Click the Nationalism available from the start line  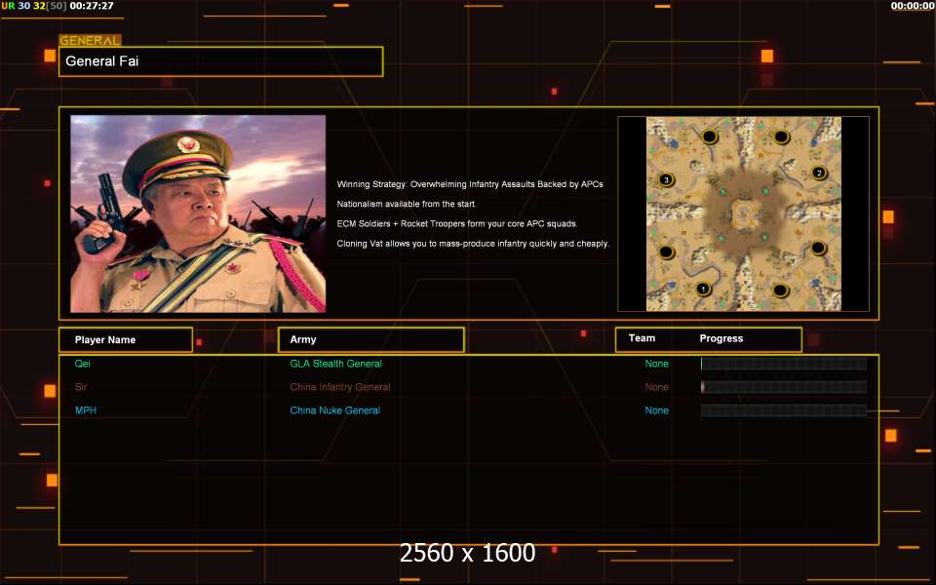point(407,204)
